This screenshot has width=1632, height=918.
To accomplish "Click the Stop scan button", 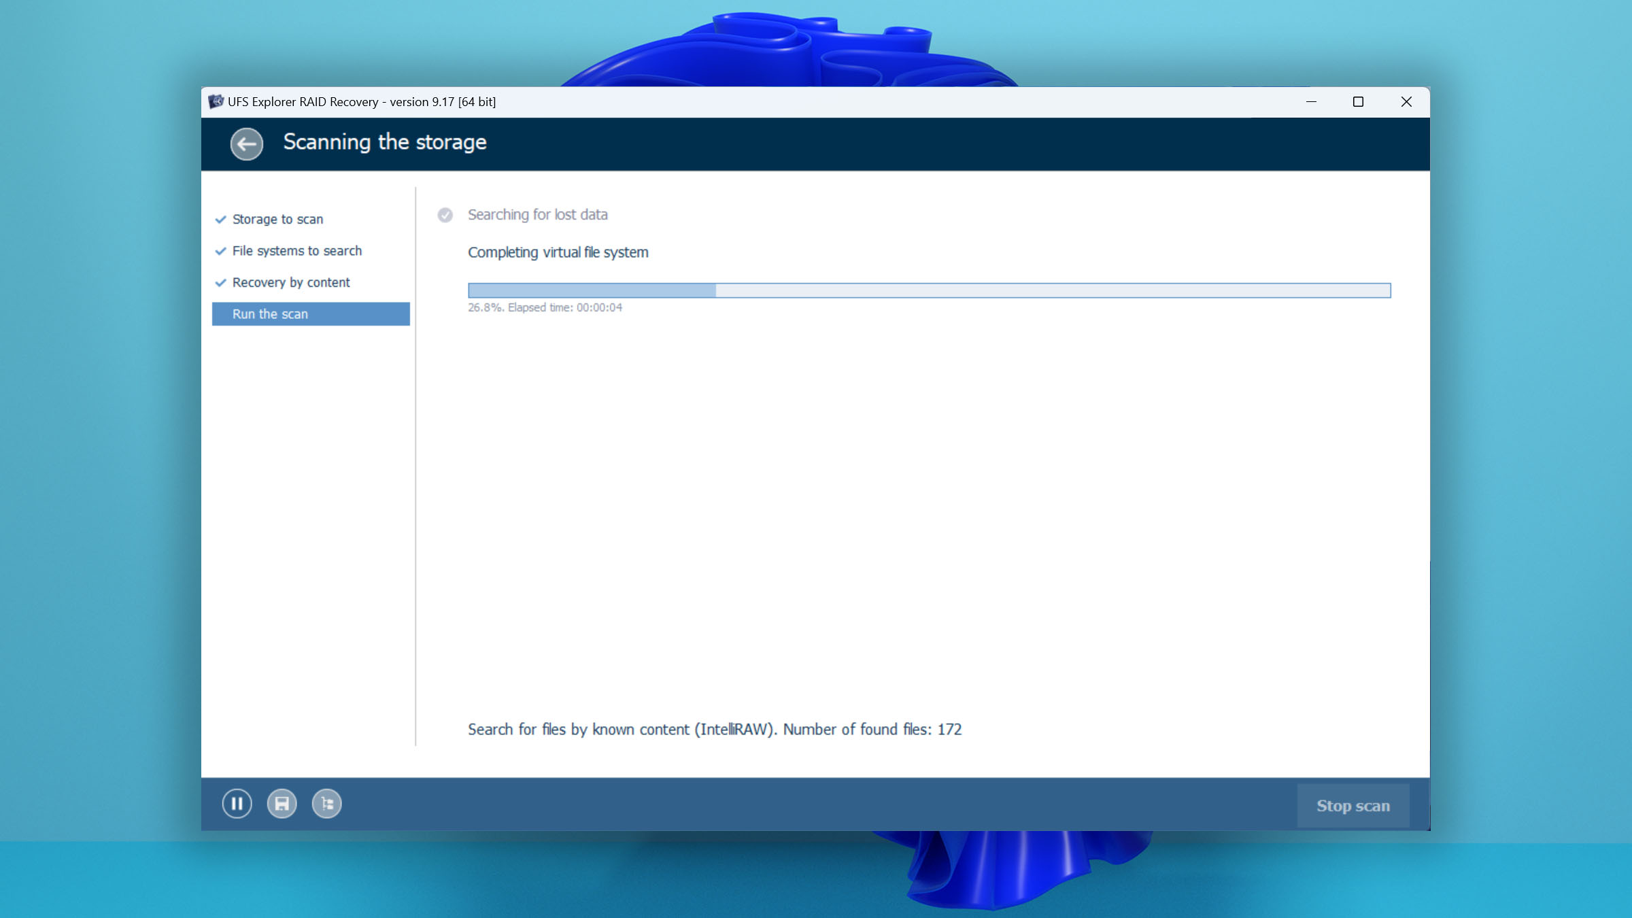I will (x=1353, y=805).
